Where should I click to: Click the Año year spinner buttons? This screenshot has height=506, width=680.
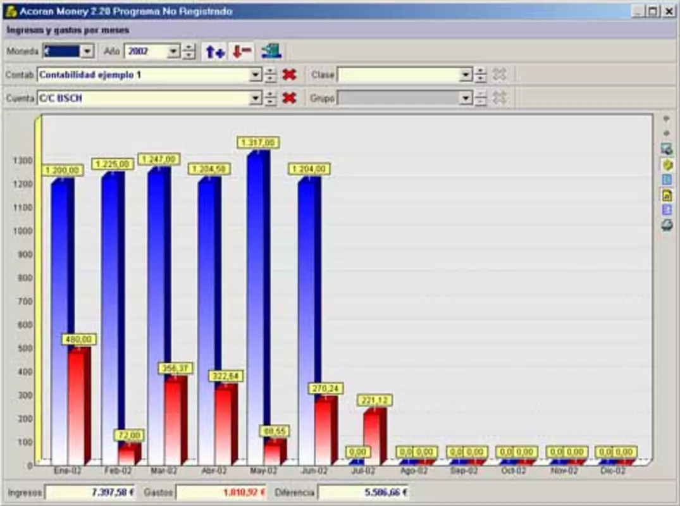click(x=189, y=51)
